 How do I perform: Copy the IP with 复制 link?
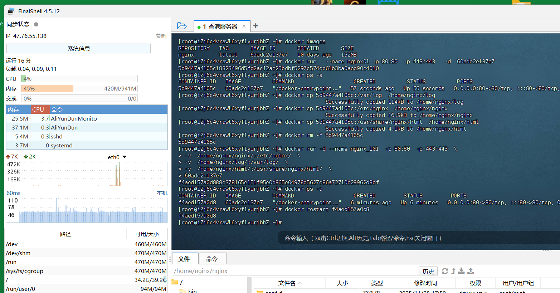point(161,36)
